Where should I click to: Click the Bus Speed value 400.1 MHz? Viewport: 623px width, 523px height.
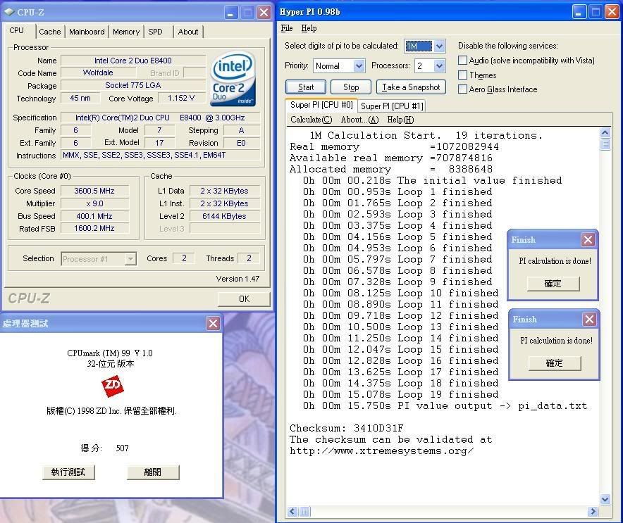[x=94, y=216]
